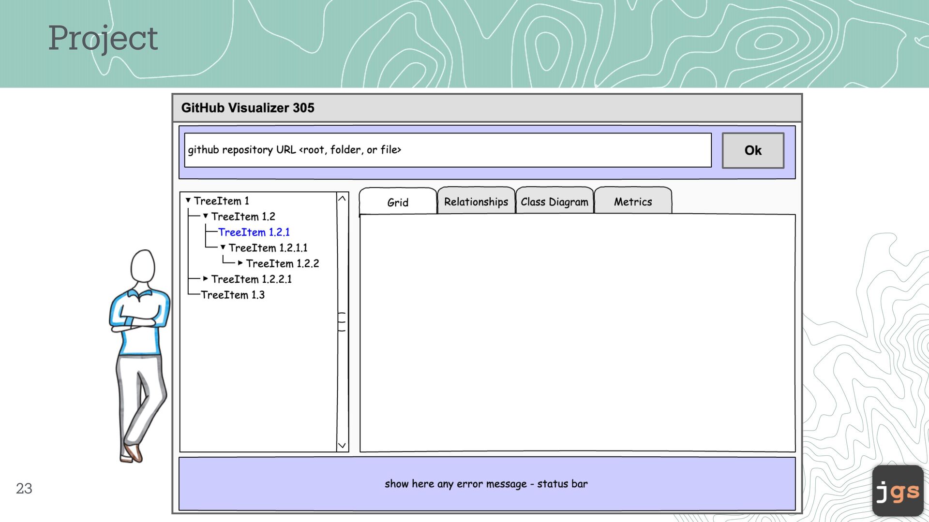Viewport: 929px width, 522px height.
Task: Collapse TreeItem 1 with its triangle
Action: click(x=188, y=200)
